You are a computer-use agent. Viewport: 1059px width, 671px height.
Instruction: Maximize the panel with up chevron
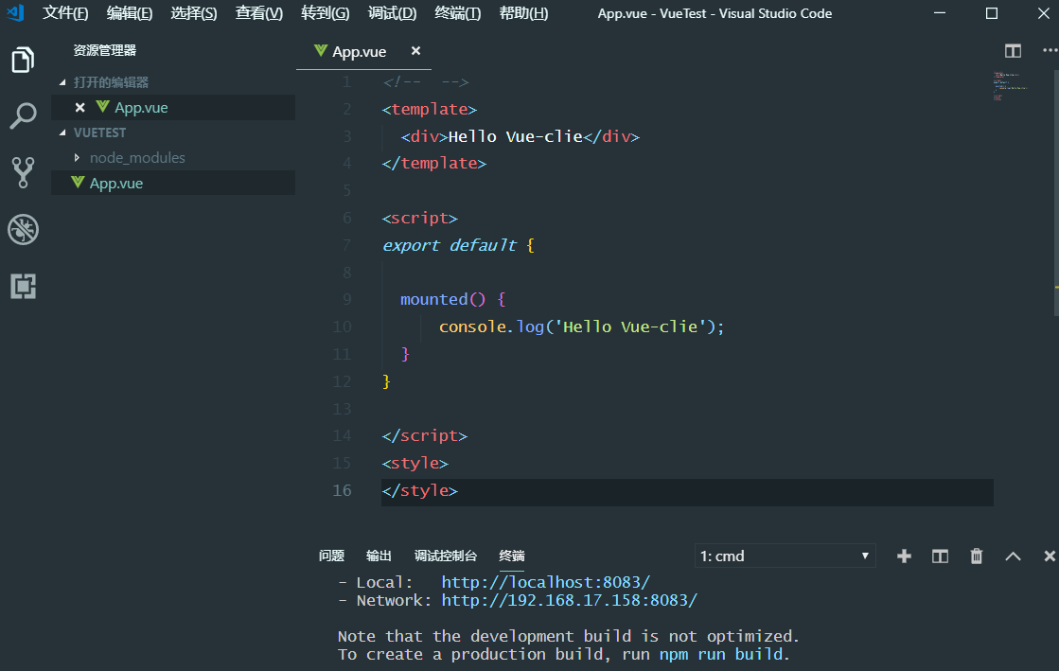[x=1013, y=556]
